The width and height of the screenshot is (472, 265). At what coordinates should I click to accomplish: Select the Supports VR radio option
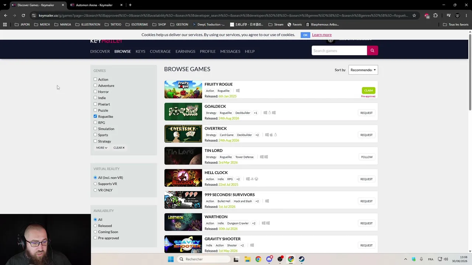tap(95, 184)
